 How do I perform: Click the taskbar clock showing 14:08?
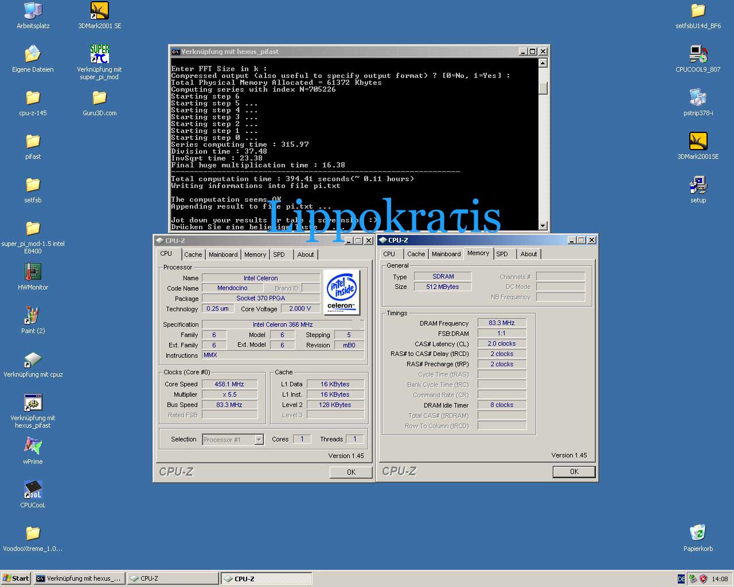click(x=720, y=579)
